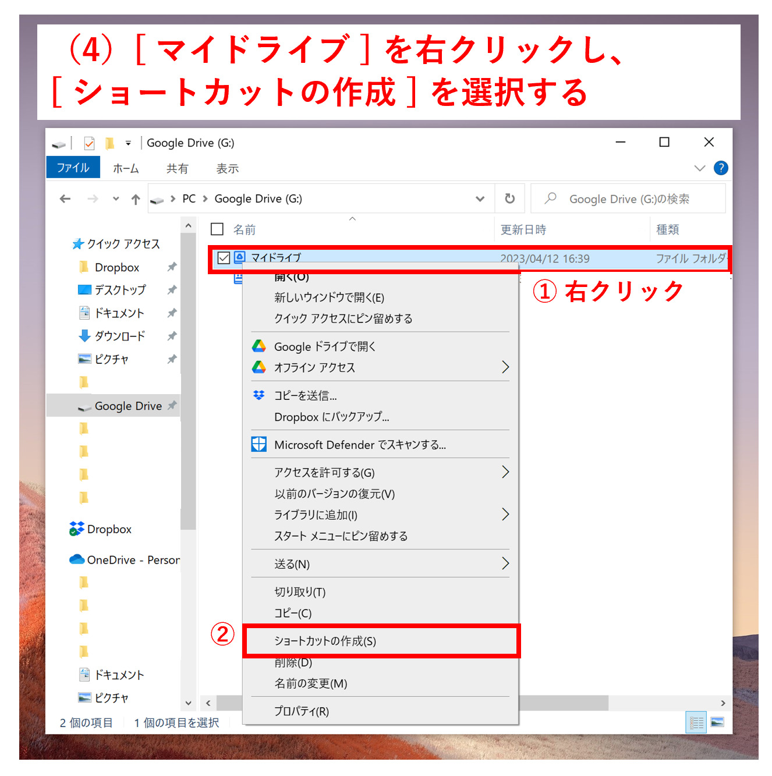Go up one folder level arrow
The image size is (772, 776).
136,199
